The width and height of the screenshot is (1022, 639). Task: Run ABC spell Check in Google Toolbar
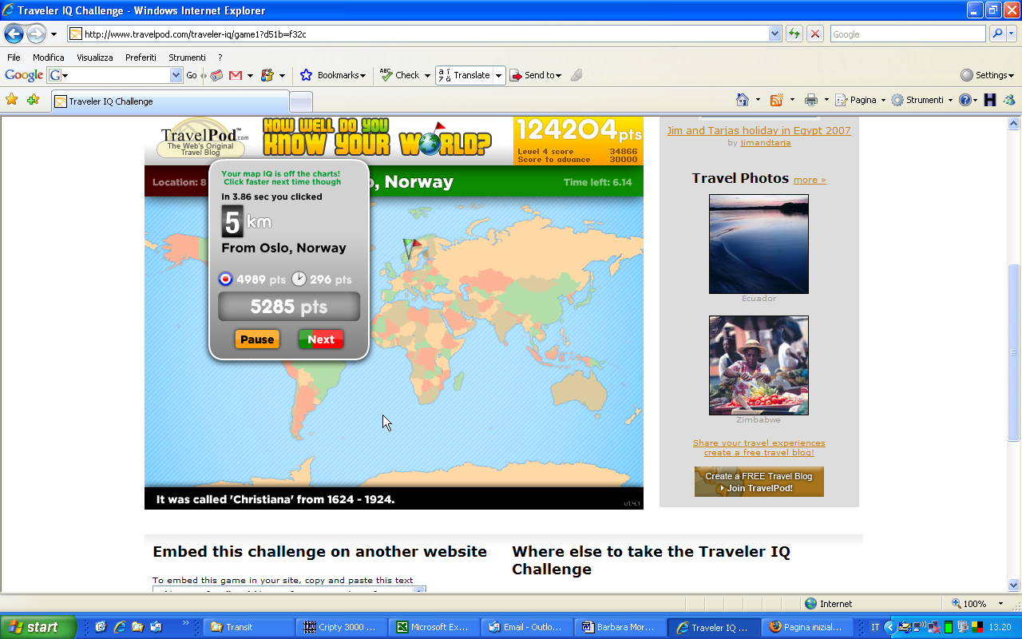(x=386, y=75)
